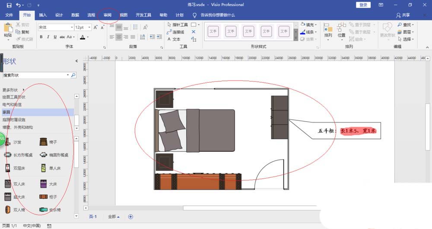Viewport: 432px width, 229px height.
Task: Select the Sofa (沙发) shape
Action: [13, 142]
